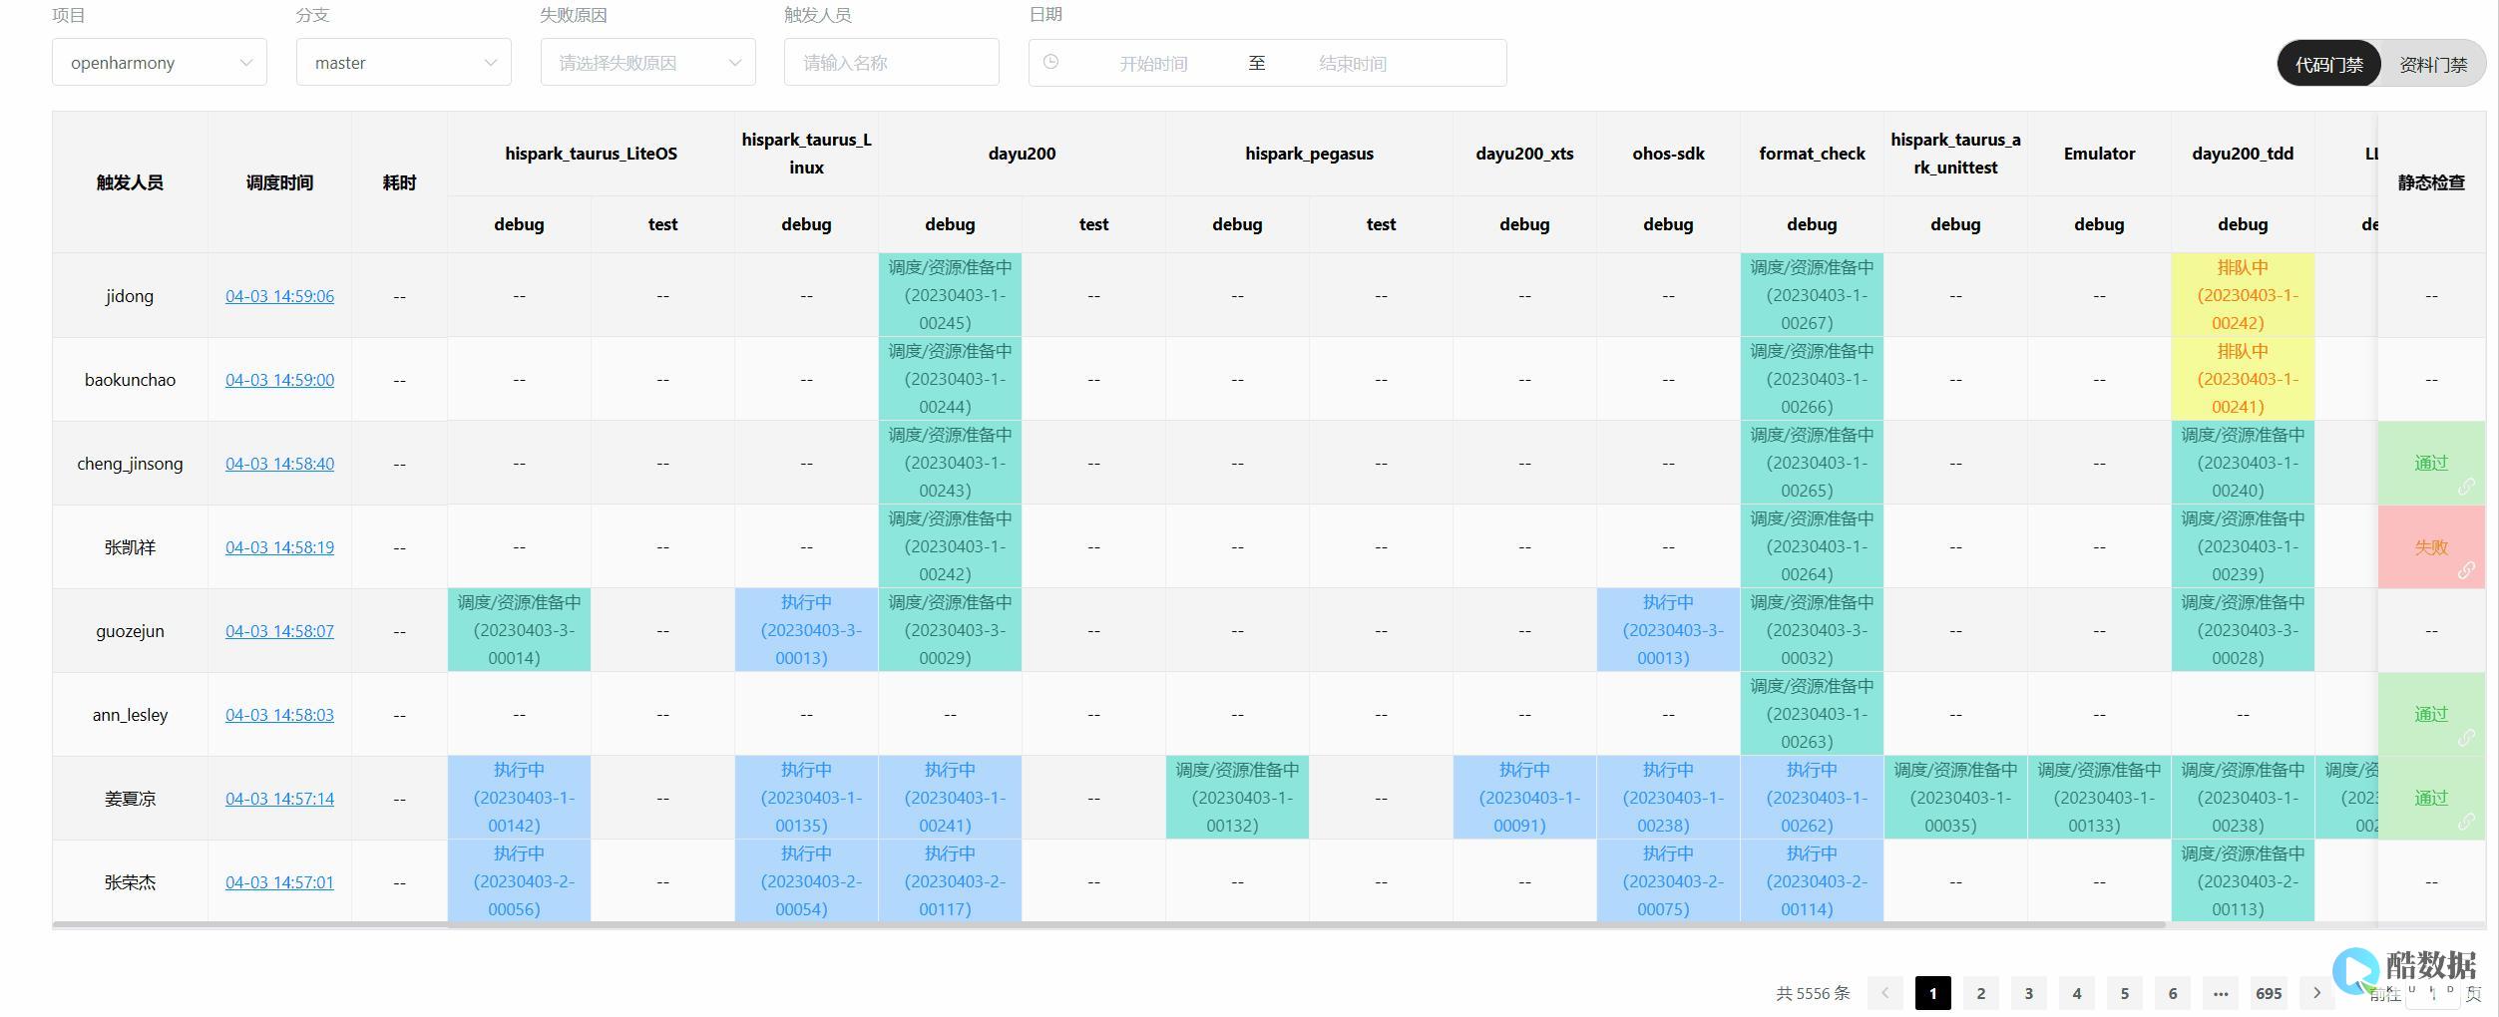Click the 调度时间 column header

279,182
